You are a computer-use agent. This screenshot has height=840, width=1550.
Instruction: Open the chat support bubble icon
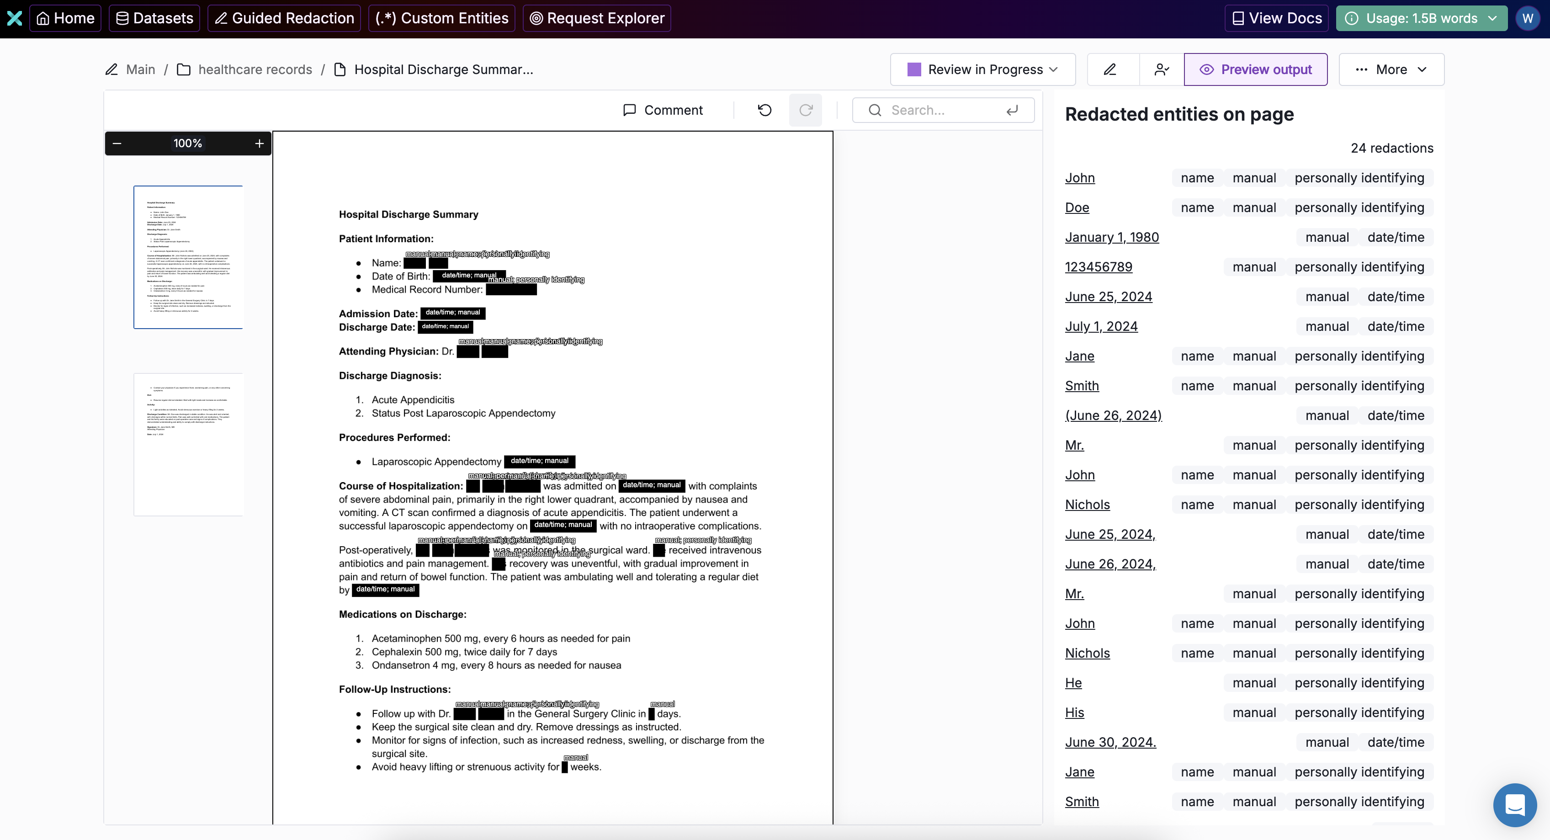pyautogui.click(x=1514, y=804)
